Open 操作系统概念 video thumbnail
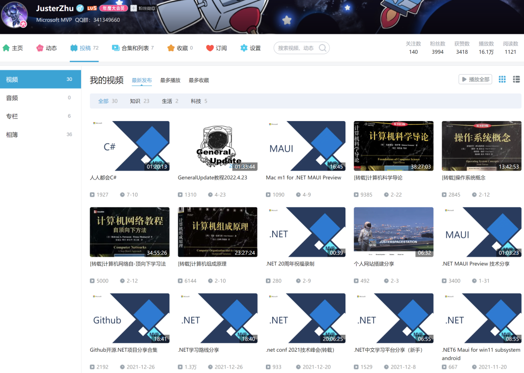524x373 pixels. pos(482,146)
